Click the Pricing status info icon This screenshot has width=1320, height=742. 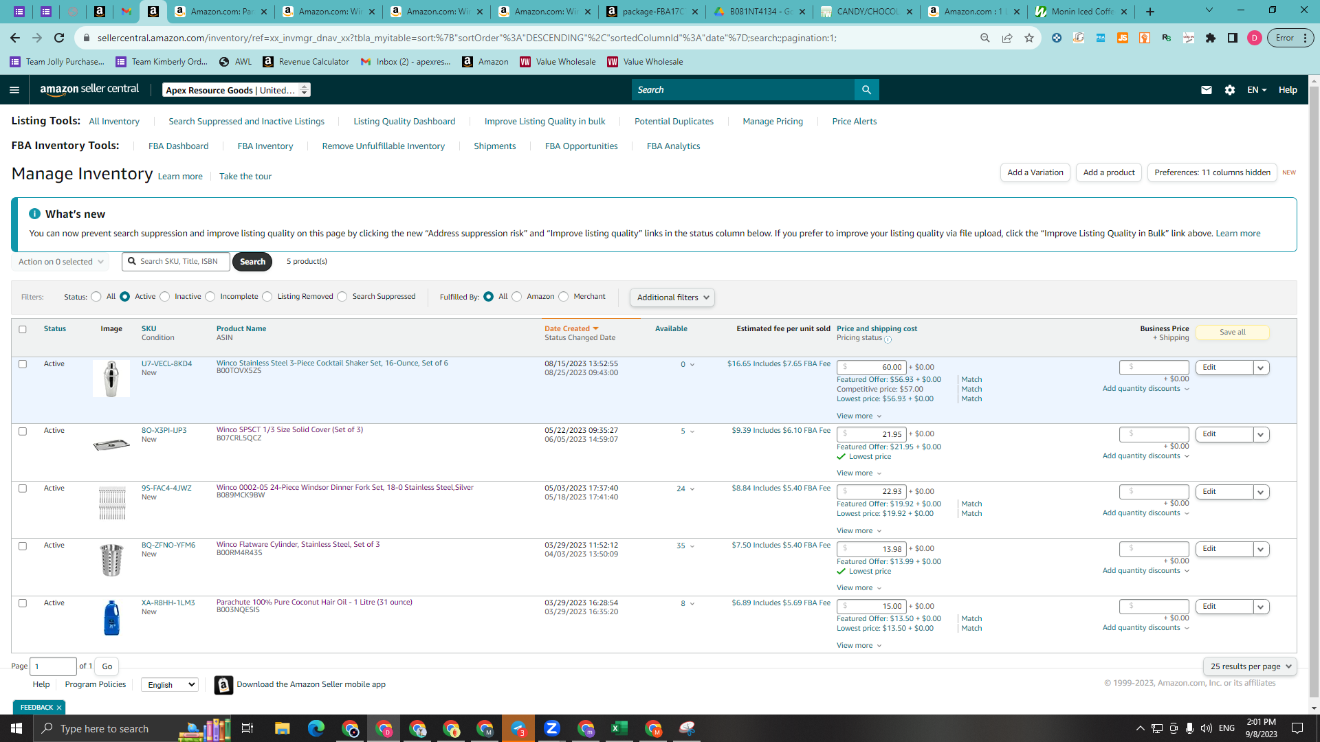tap(888, 339)
